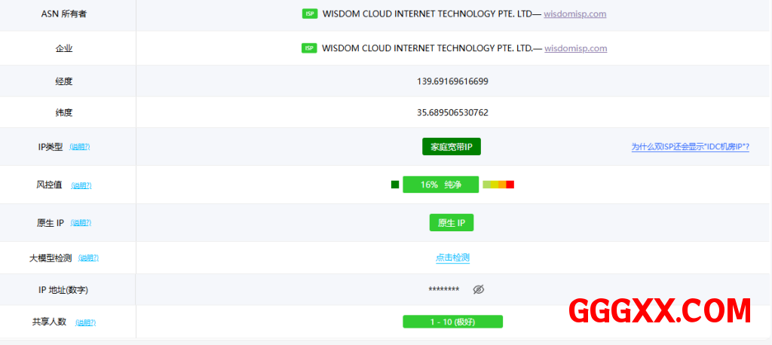772x345 pixels.
Task: Open 说明 help next to 共享人数
Action: click(x=85, y=322)
